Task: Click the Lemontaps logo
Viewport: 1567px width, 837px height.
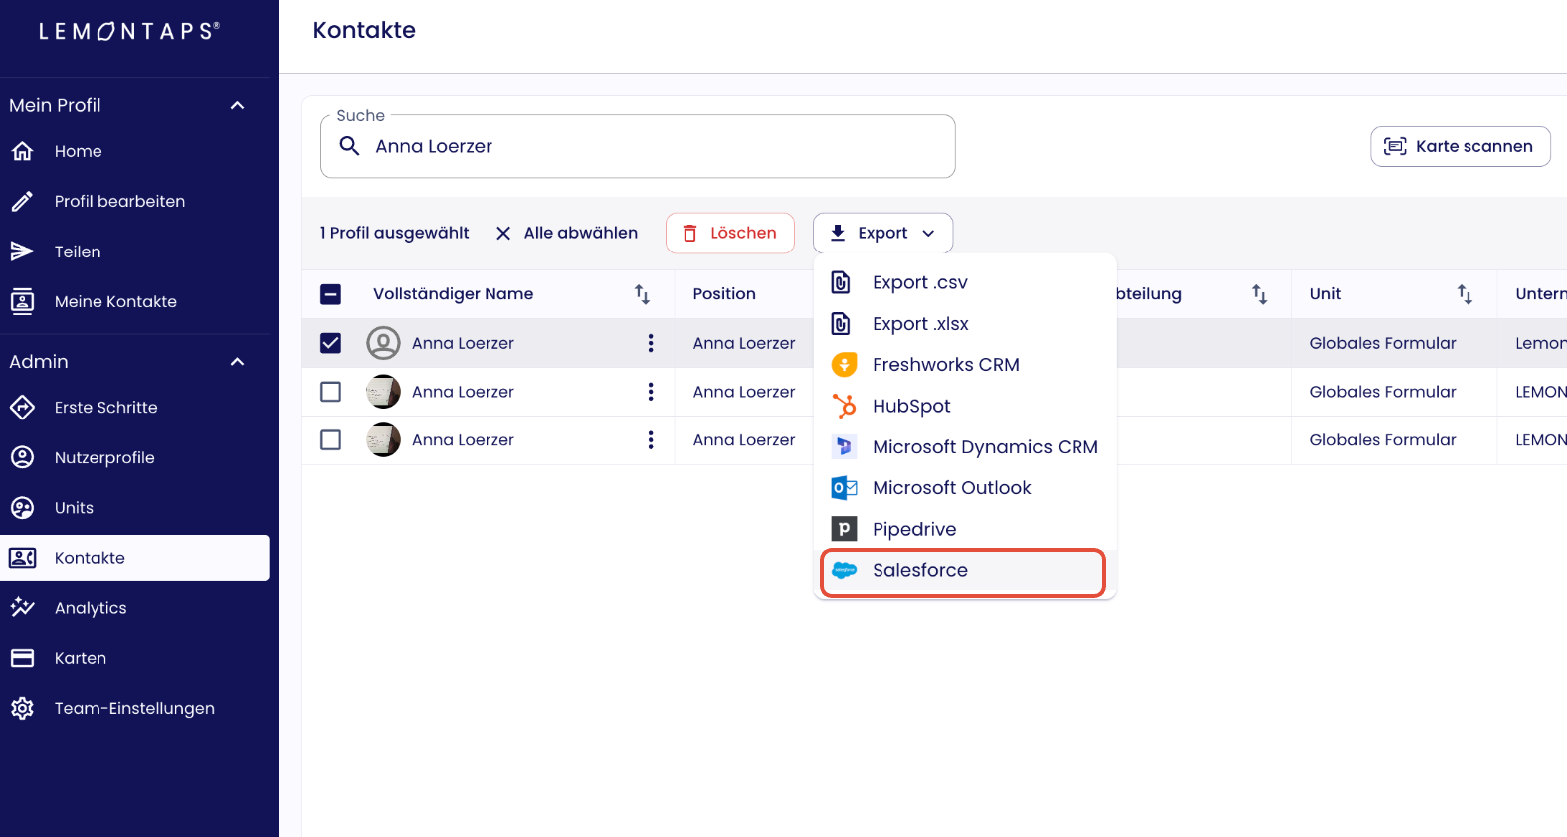Action: (x=129, y=31)
